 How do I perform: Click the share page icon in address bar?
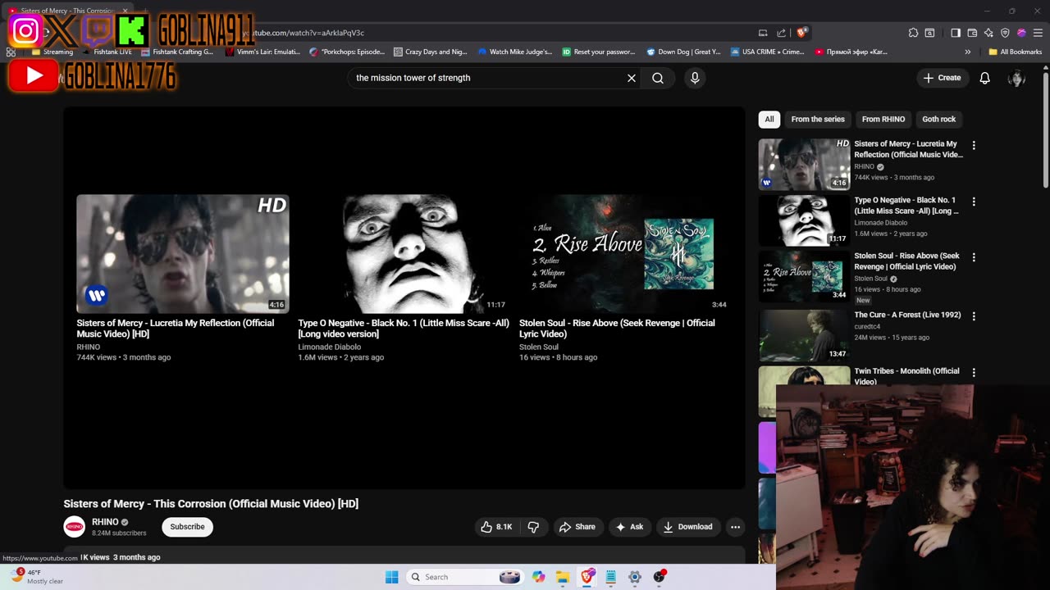tap(782, 33)
